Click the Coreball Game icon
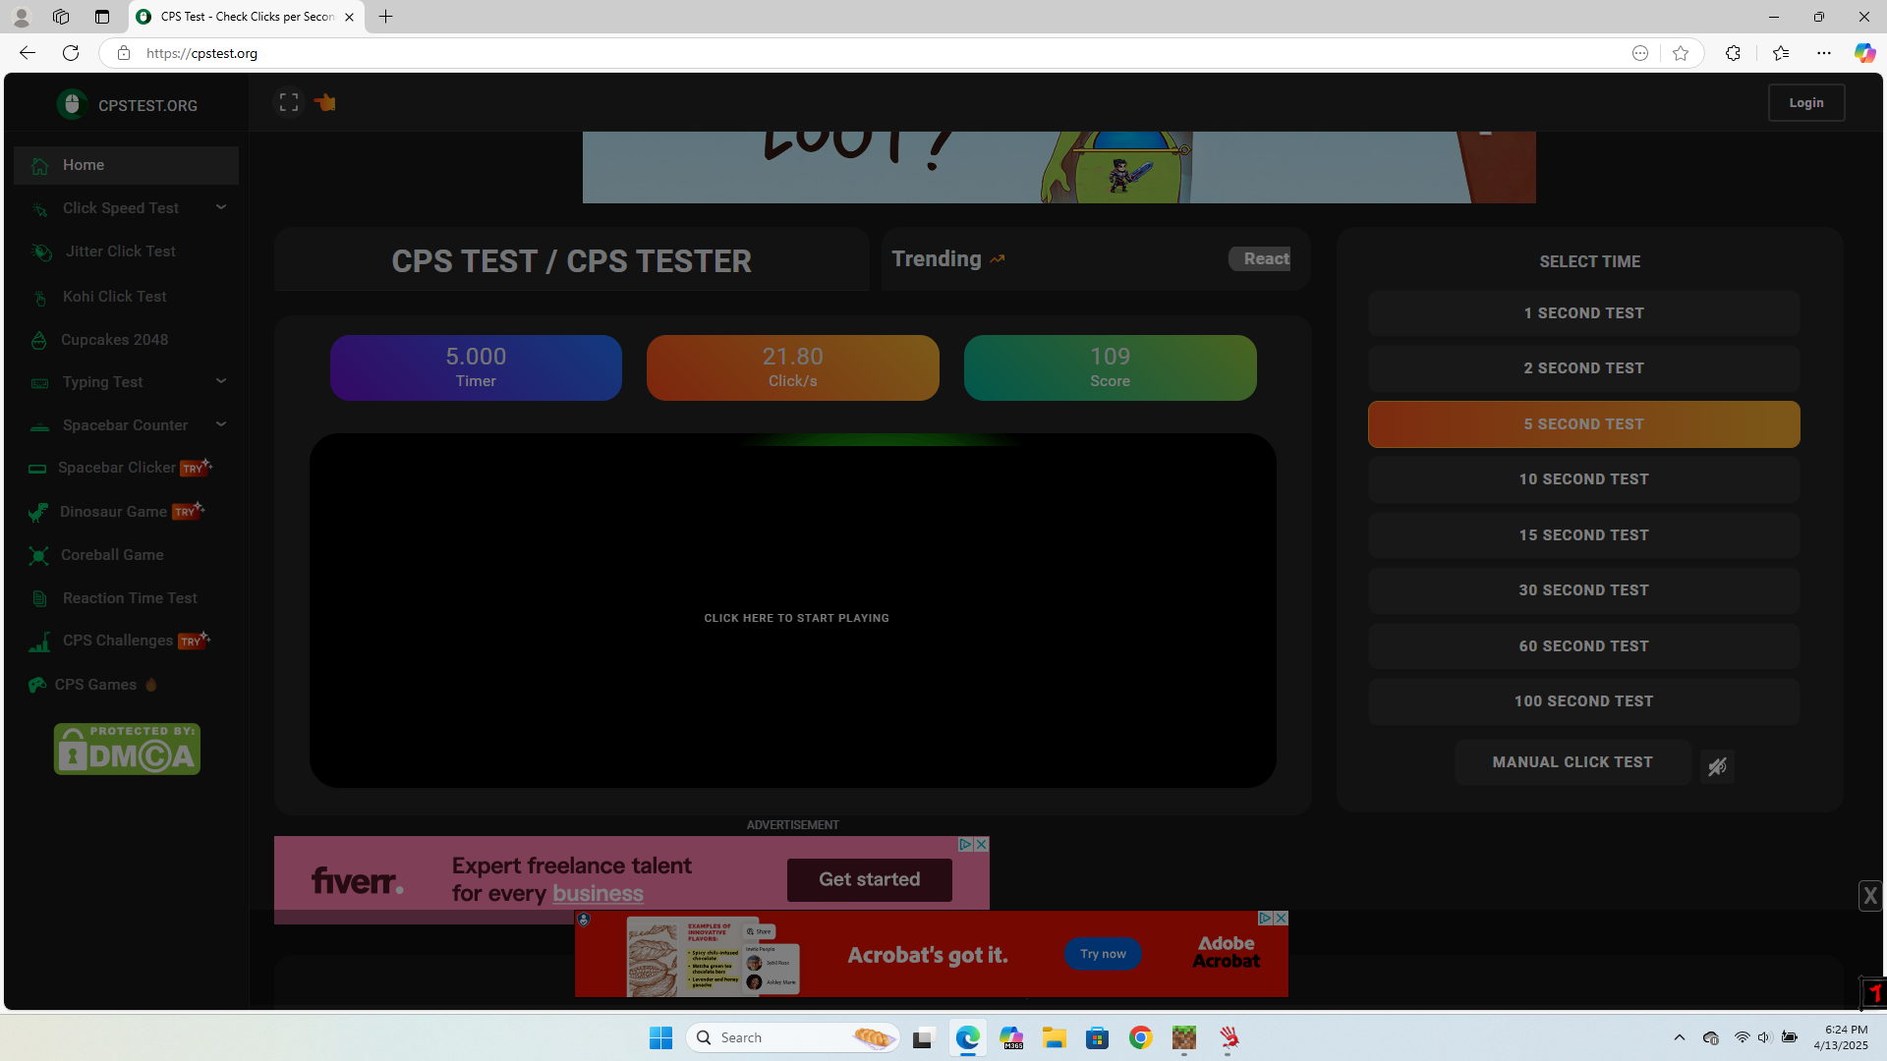Image resolution: width=1887 pixels, height=1061 pixels. (x=38, y=556)
